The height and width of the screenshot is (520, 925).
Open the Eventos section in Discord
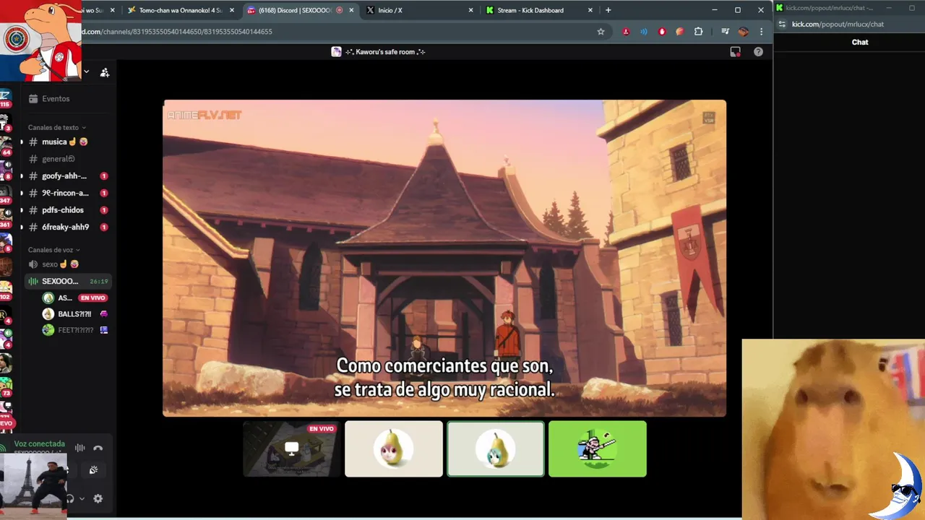(x=67, y=98)
